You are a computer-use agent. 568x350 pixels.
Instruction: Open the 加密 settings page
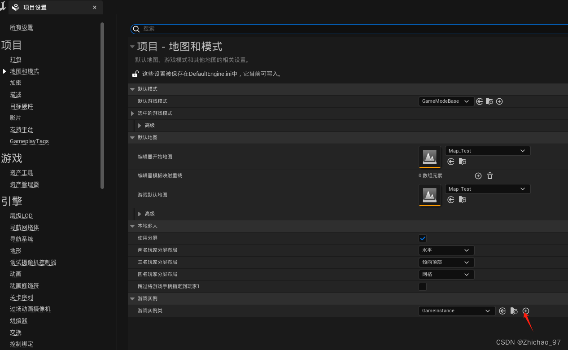tap(15, 83)
